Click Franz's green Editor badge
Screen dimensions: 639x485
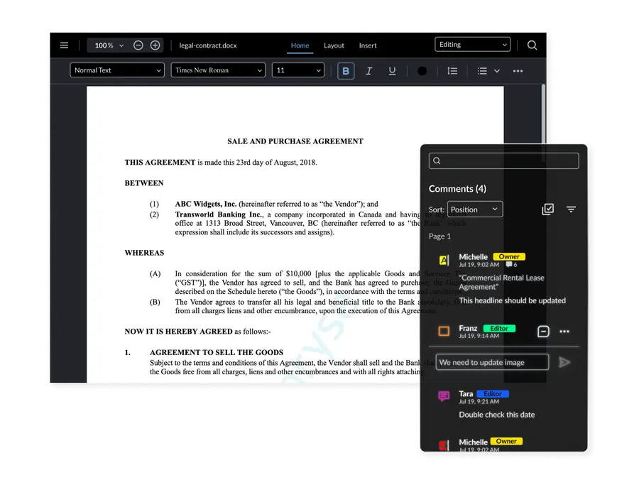click(x=499, y=329)
